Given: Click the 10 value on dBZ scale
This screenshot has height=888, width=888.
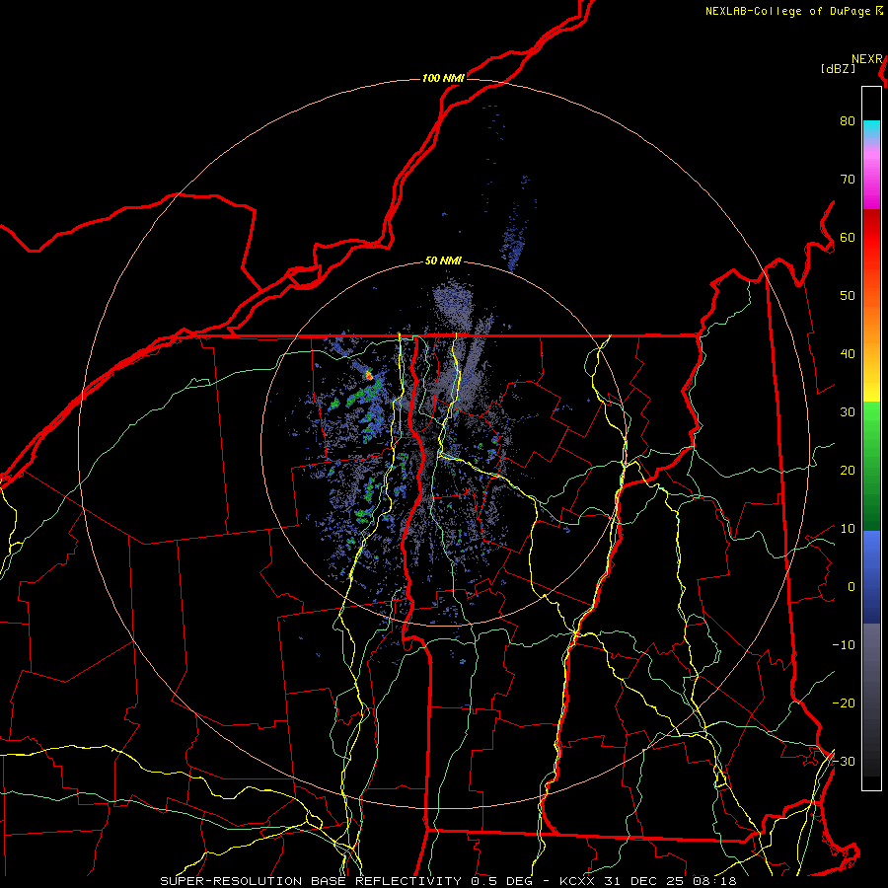Looking at the screenshot, I should click(848, 529).
